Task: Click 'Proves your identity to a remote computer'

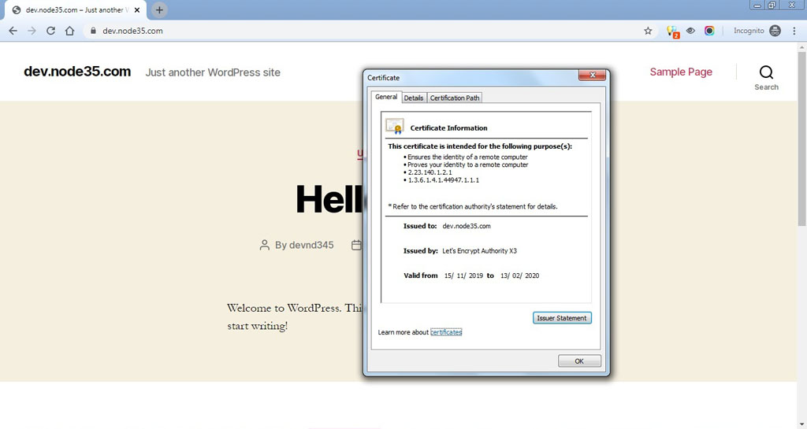Action: click(x=468, y=165)
